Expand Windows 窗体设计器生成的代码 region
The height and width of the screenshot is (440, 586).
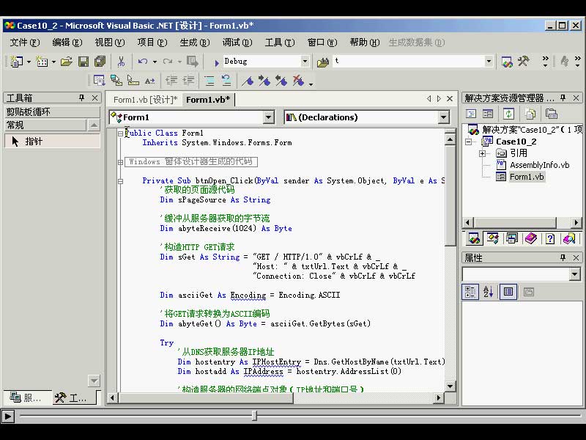(120, 162)
